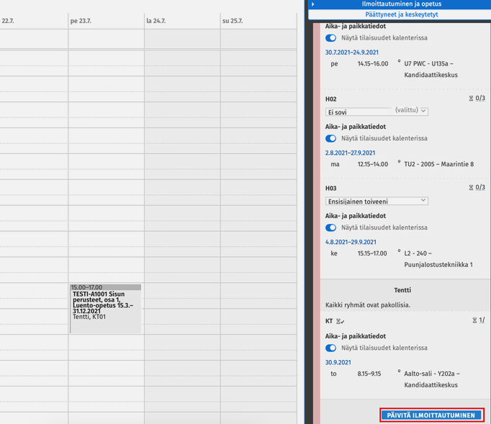Toggle KT exam Näytä tilaisuudet kalenterissa switch

[331, 348]
